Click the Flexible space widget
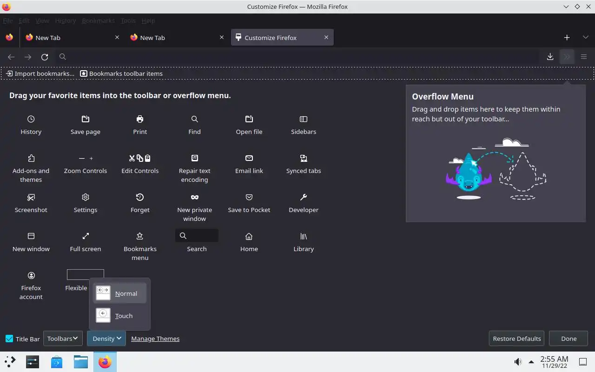 [86, 274]
